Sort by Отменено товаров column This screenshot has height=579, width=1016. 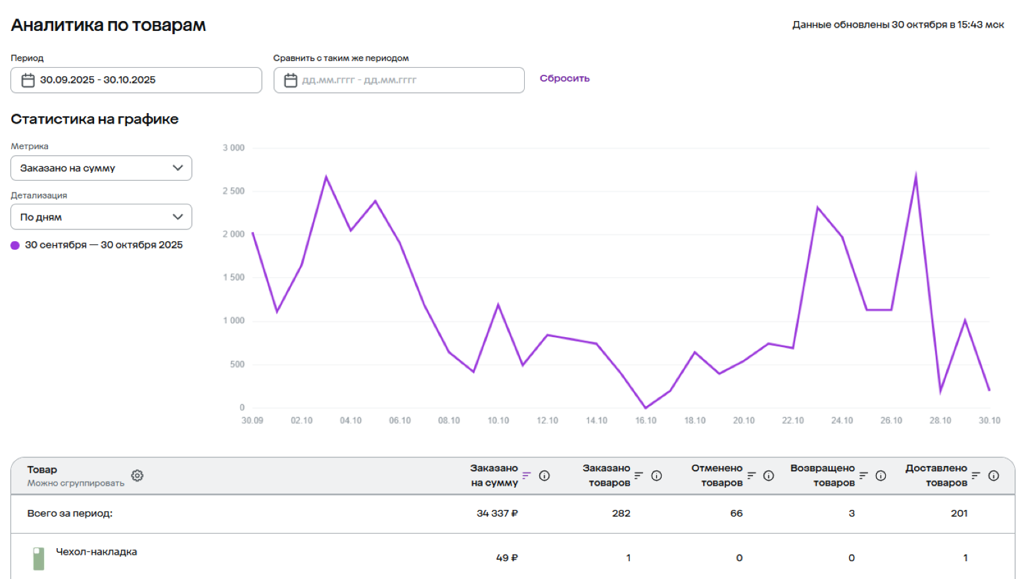click(x=751, y=475)
